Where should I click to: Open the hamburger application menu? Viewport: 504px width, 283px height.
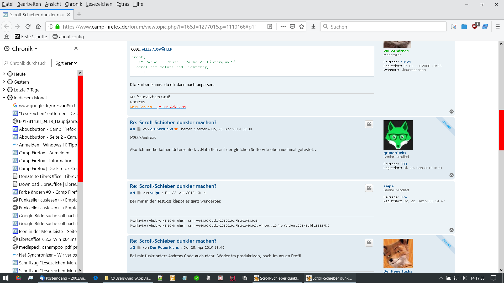497,26
